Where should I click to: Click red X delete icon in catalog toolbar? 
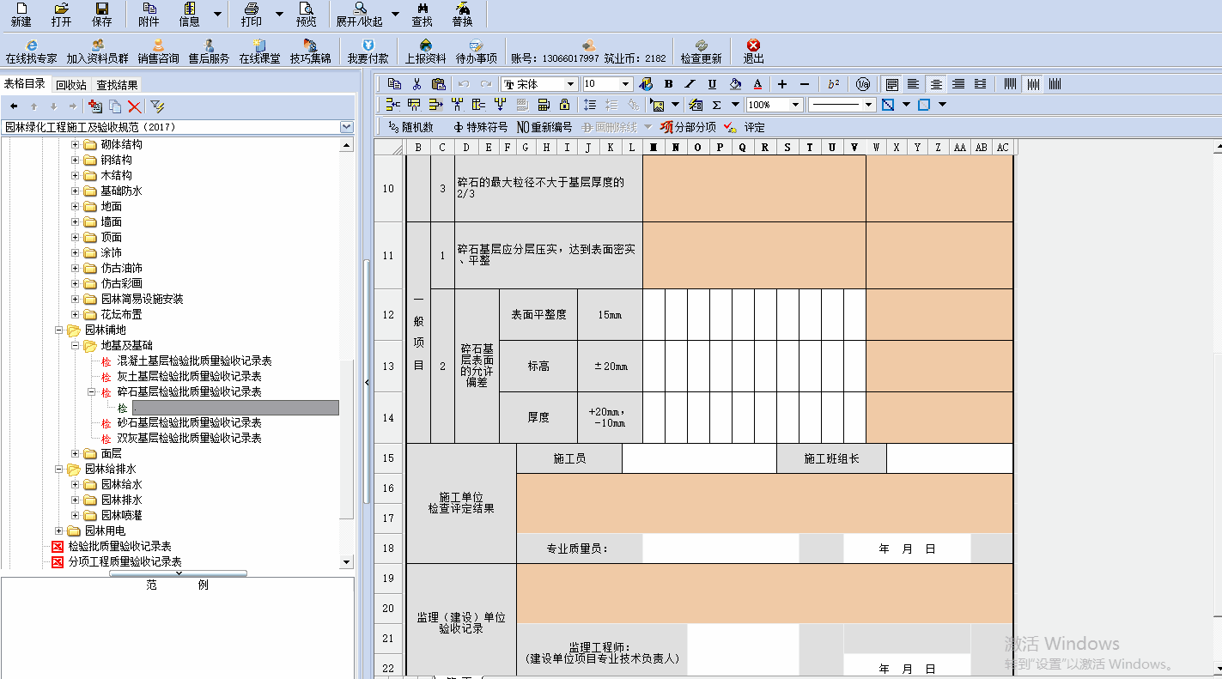pyautogui.click(x=135, y=106)
